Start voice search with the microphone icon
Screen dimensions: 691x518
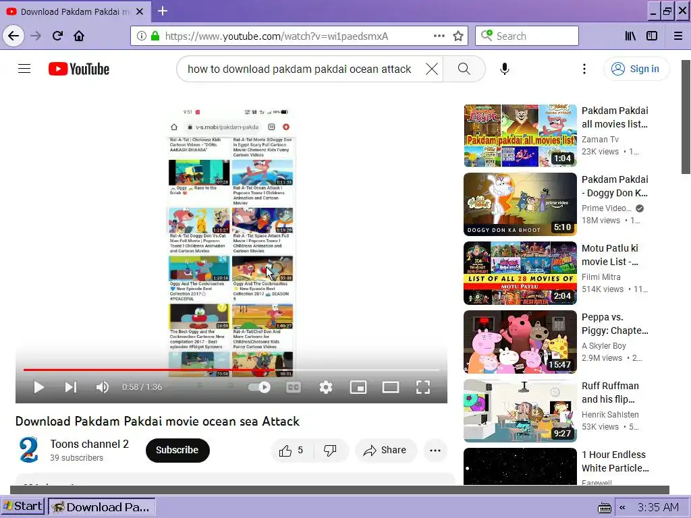(x=505, y=69)
